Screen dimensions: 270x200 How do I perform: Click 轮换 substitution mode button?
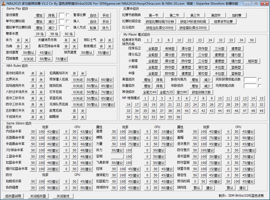coord(93,28)
